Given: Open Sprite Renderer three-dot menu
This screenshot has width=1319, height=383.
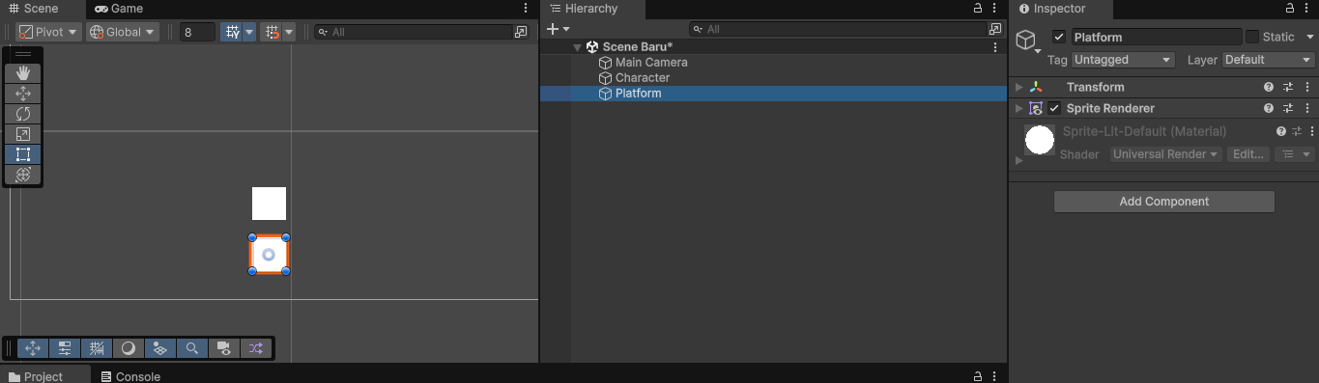Looking at the screenshot, I should (x=1307, y=108).
